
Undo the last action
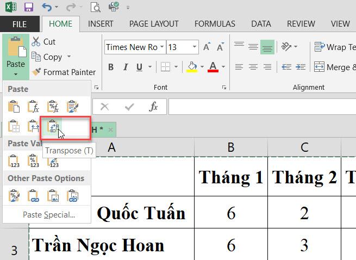coord(47,7)
